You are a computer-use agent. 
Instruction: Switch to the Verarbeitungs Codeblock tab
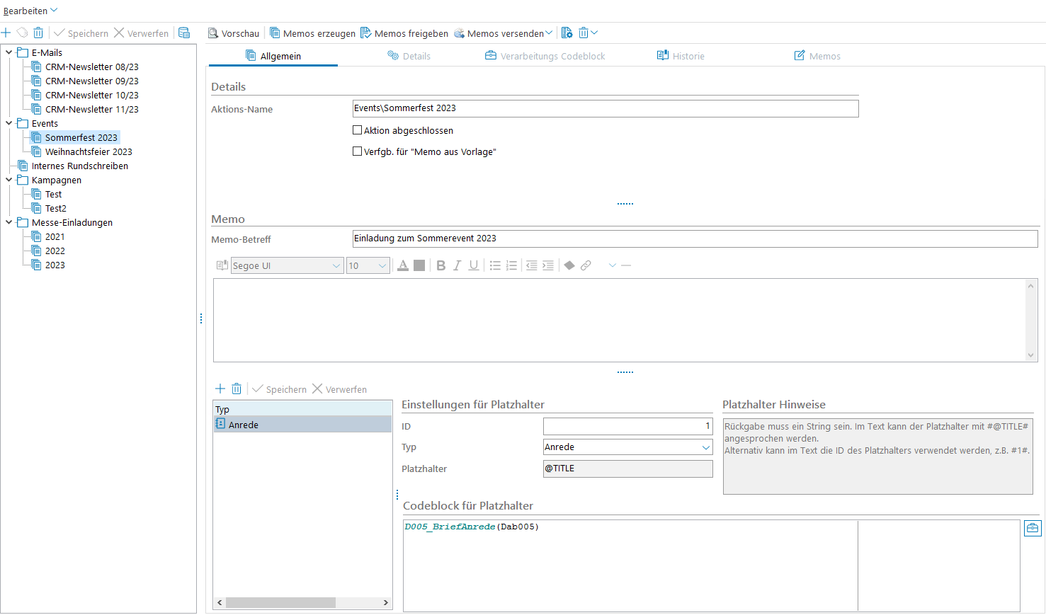(545, 56)
